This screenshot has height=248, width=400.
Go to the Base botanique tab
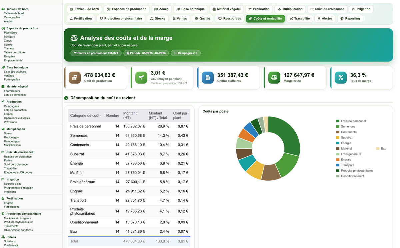pos(191,9)
